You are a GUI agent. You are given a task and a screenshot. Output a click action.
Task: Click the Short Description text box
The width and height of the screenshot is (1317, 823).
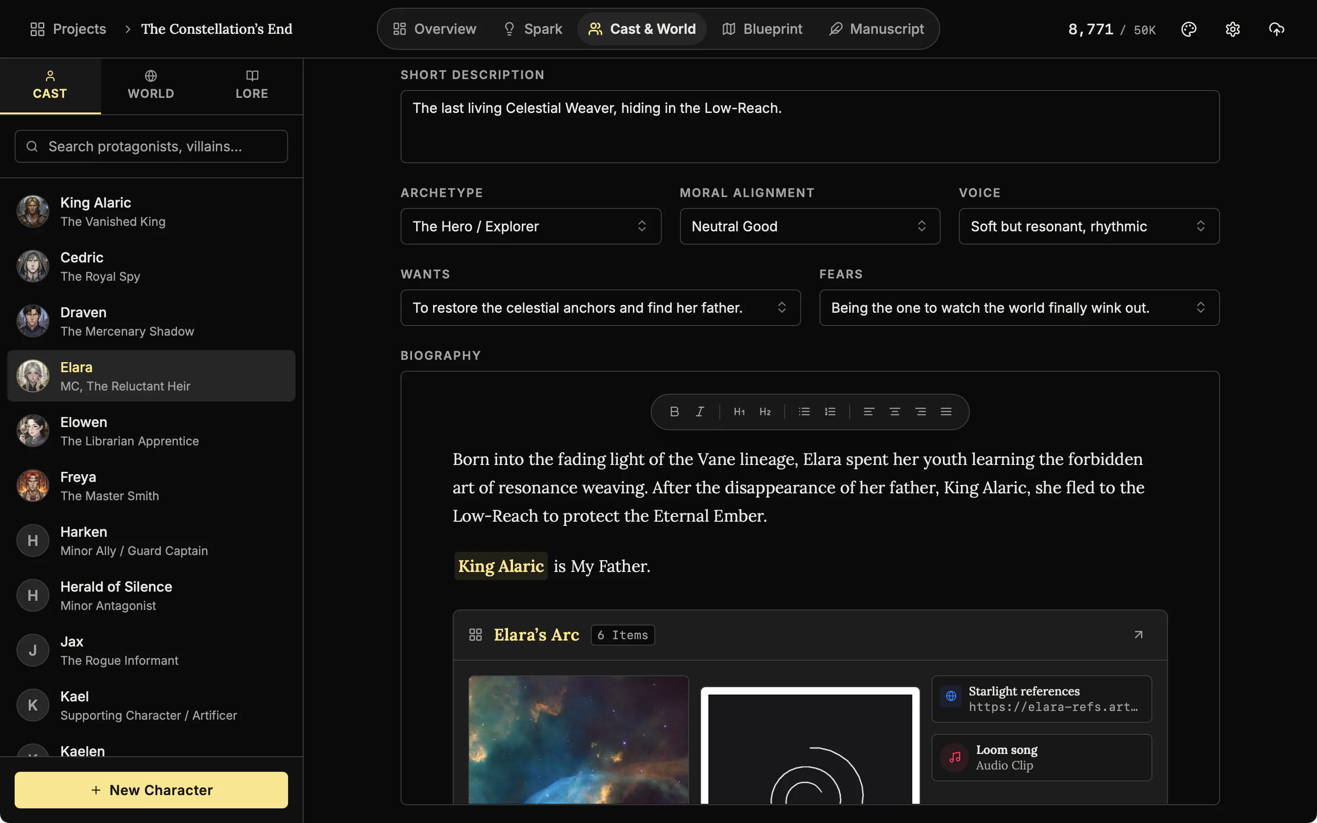(x=810, y=126)
